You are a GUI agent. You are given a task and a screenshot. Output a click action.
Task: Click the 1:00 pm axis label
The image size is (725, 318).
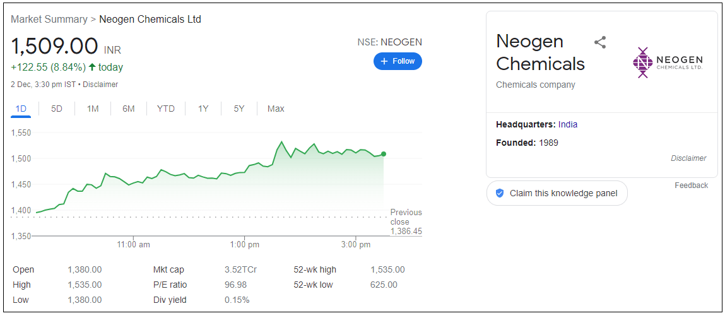coord(244,245)
